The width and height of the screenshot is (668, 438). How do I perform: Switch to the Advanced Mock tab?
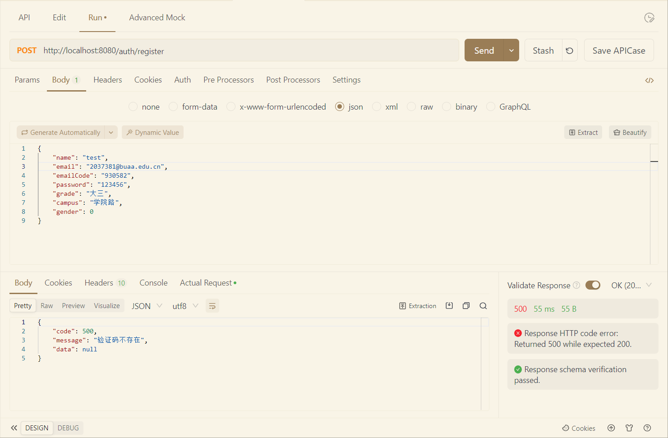coord(157,17)
